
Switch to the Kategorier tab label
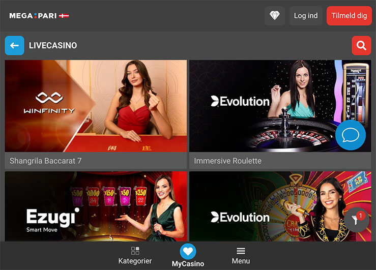pyautogui.click(x=135, y=261)
